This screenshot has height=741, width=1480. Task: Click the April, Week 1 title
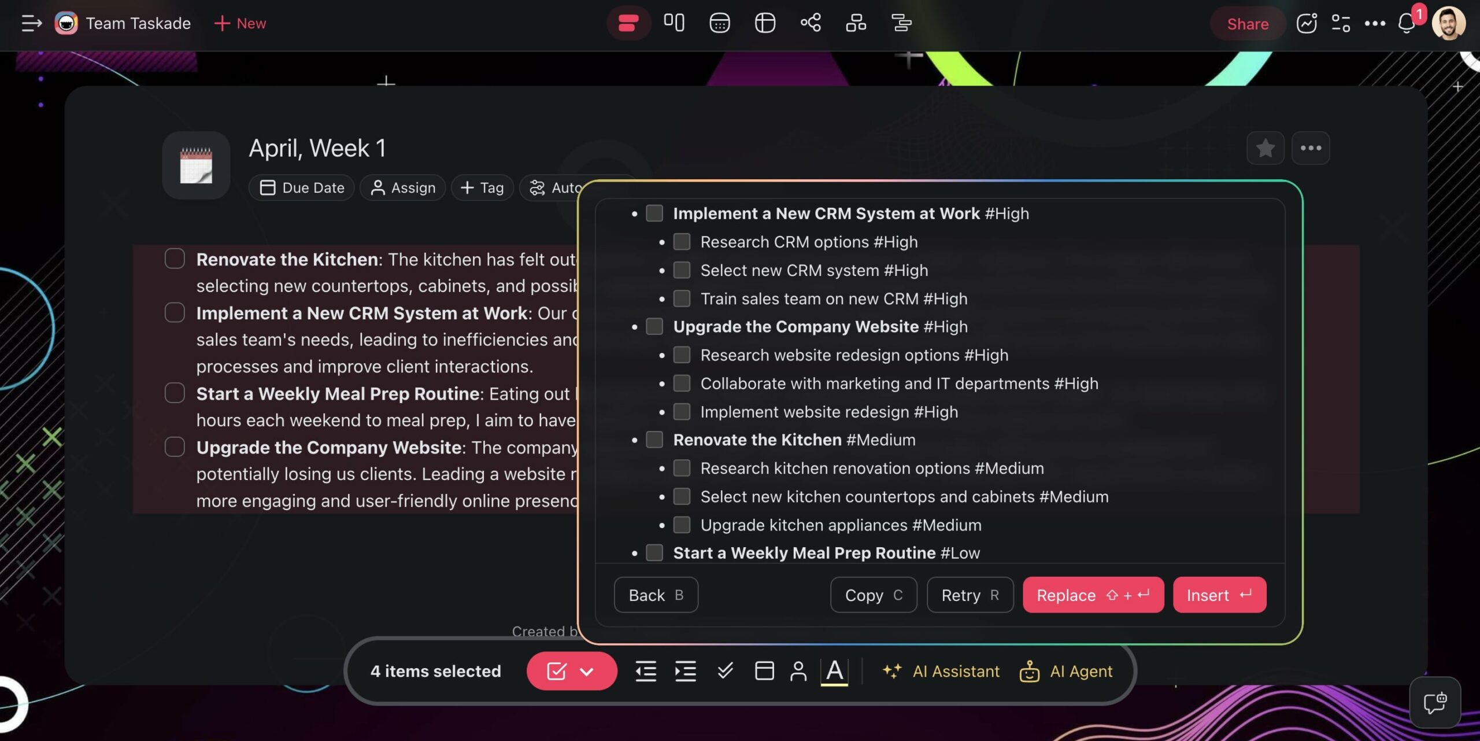(x=317, y=148)
